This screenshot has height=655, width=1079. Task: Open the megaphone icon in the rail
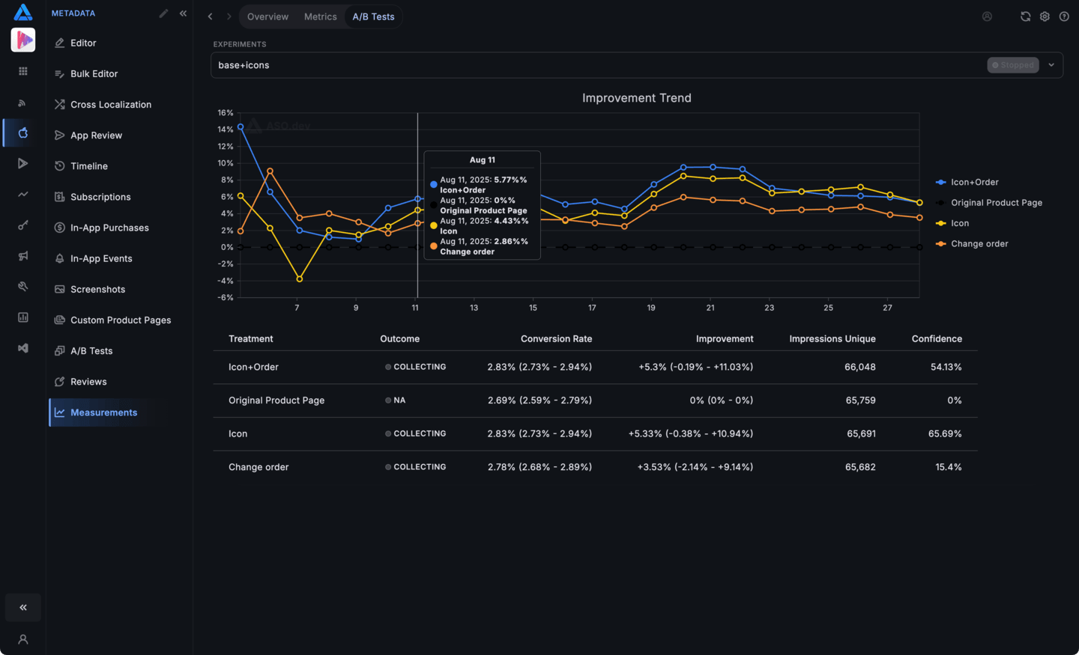tap(23, 256)
